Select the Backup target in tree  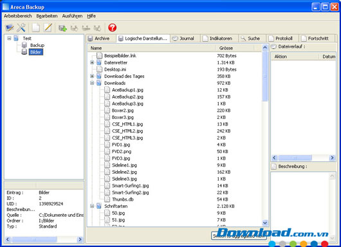click(37, 45)
